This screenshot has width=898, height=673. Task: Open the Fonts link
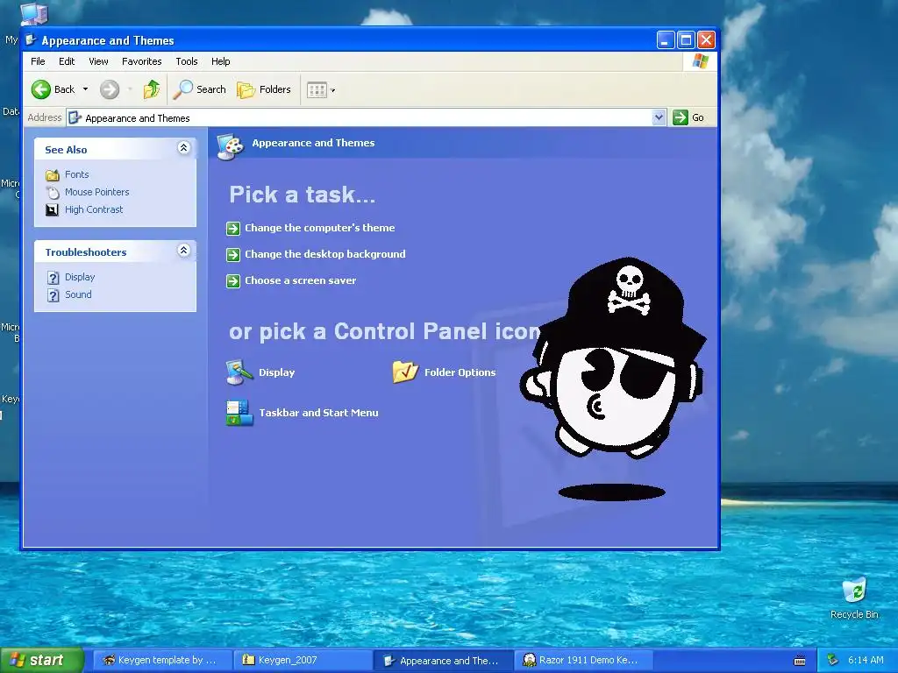[x=77, y=174]
